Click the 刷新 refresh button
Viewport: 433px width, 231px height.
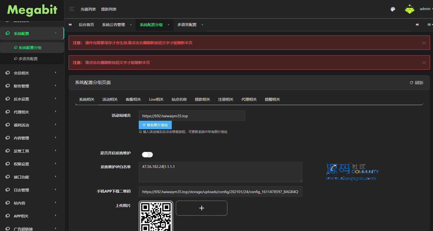tap(416, 83)
